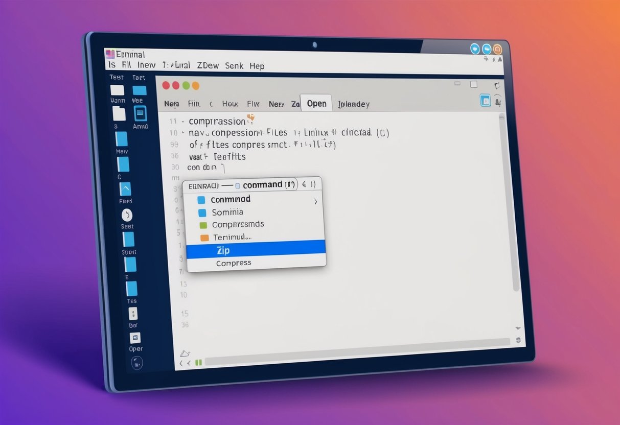Expand the Command submenu arrow

[316, 201]
